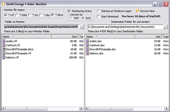Image resolution: width=170 pixels, height=112 pixels.
Task: Sort monitor list by Name column
Action: click(26, 37)
